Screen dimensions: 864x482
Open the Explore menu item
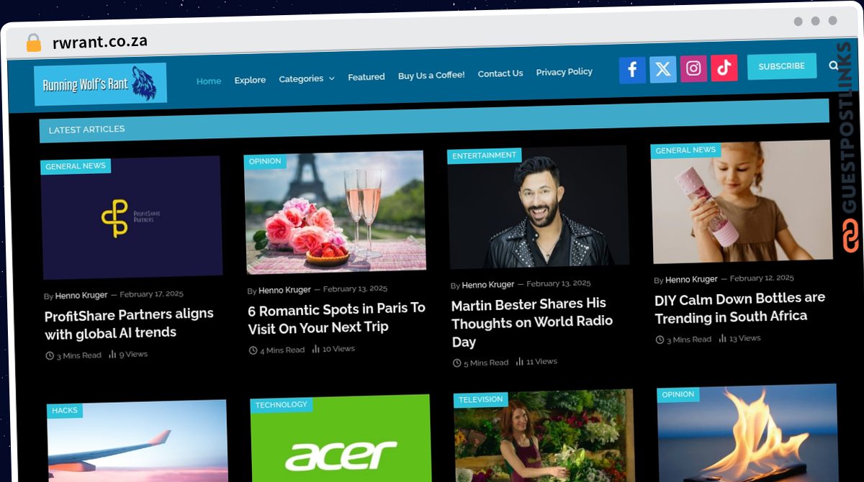(250, 80)
